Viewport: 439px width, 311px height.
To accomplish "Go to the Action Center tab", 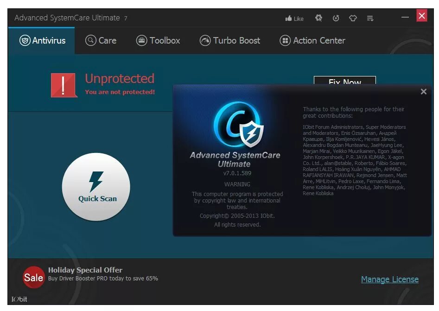I will [x=312, y=41].
